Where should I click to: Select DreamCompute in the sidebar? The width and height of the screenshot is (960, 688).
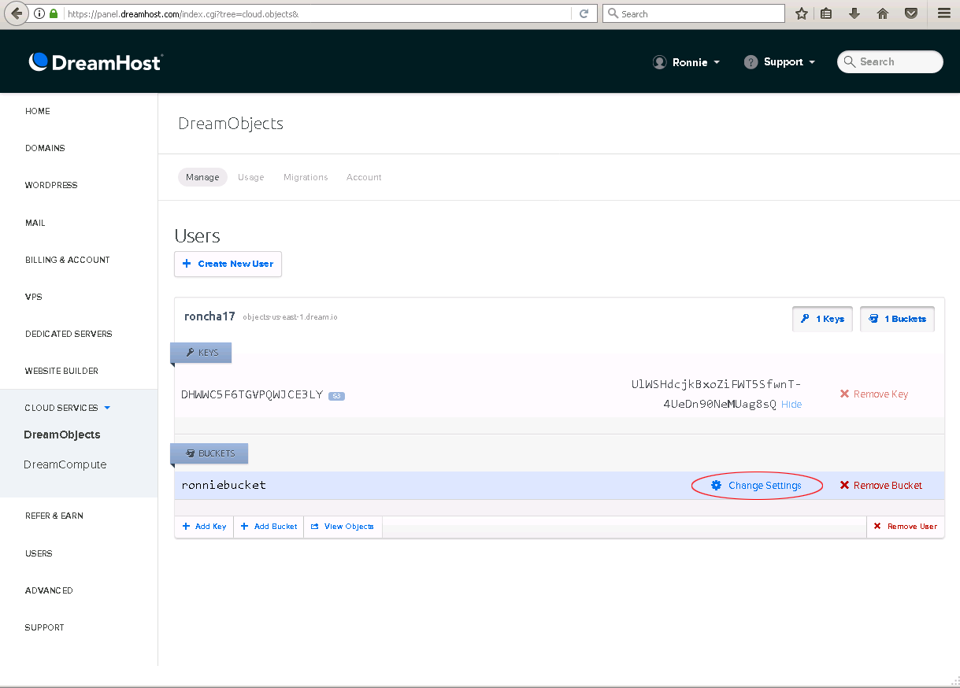click(x=65, y=464)
